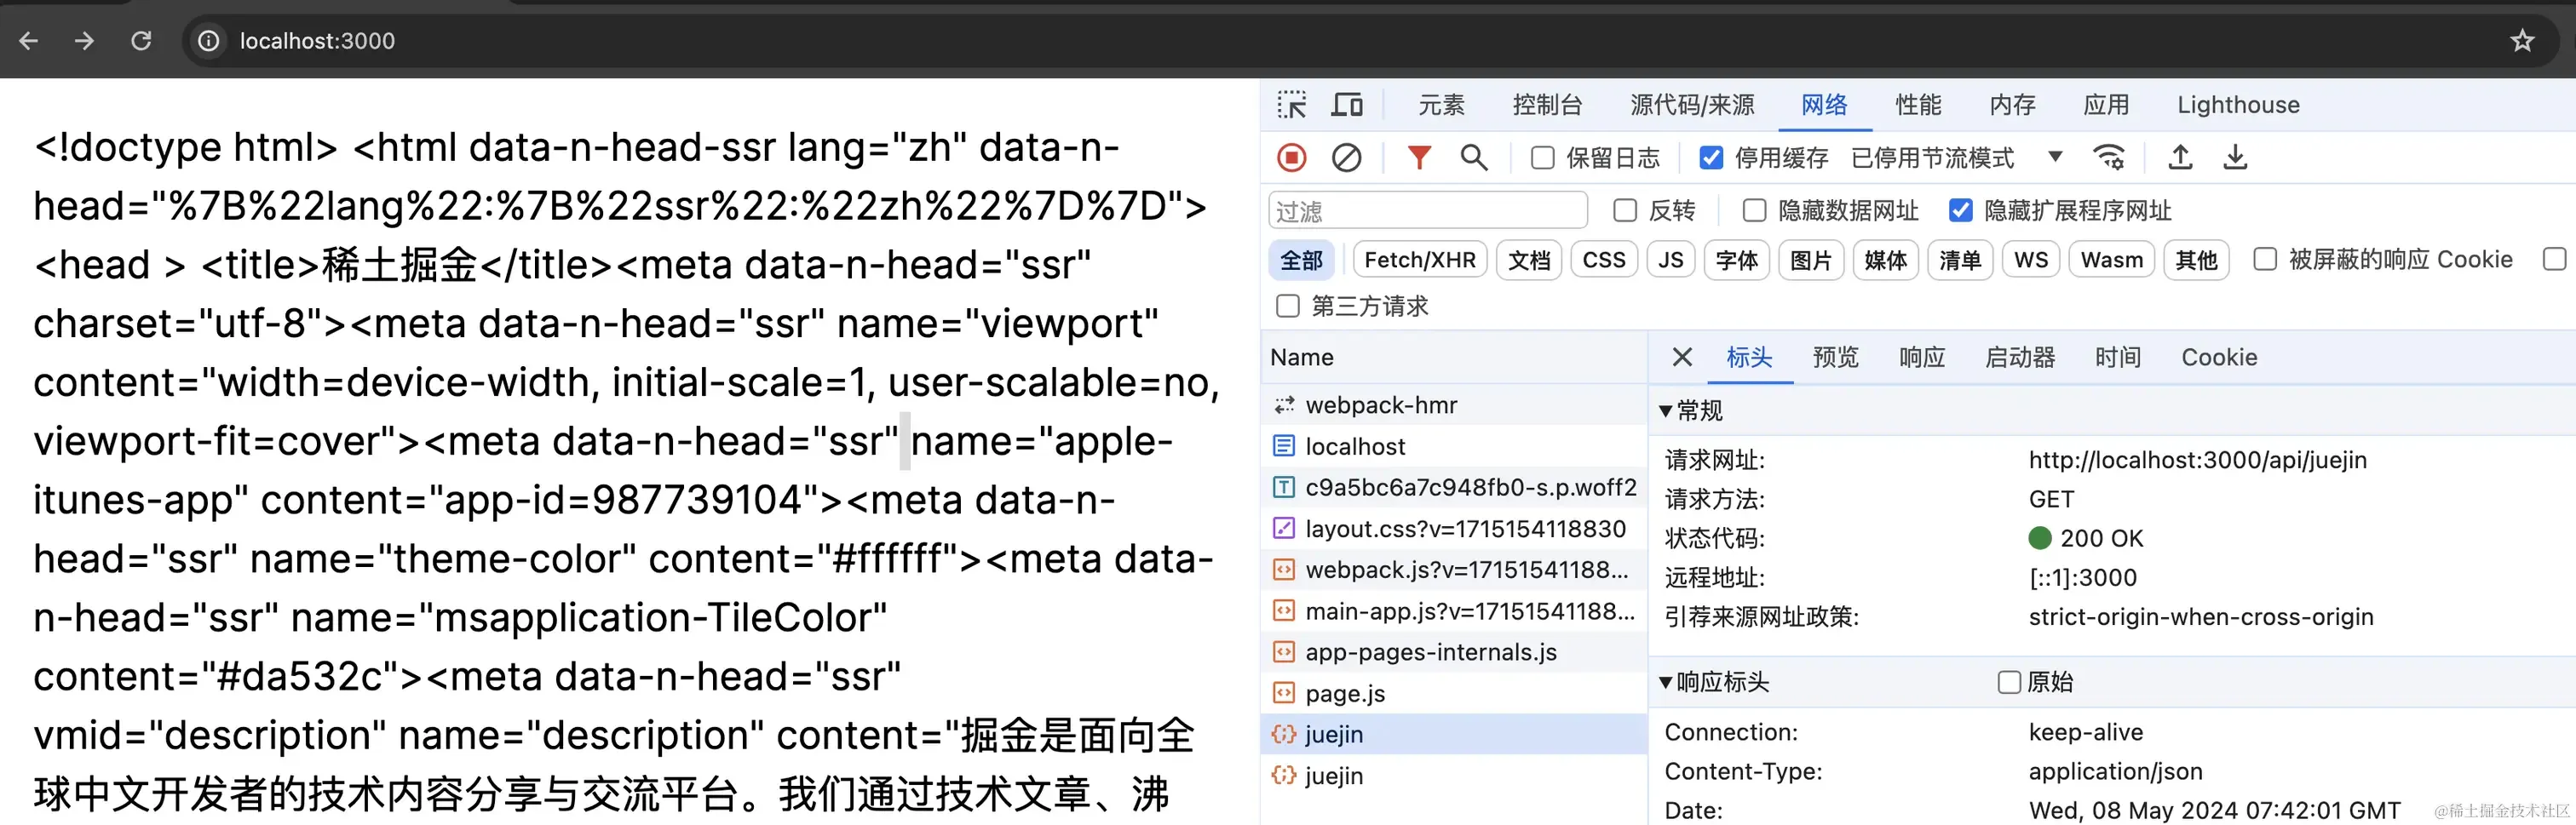Focus the 过滤 filter input field
This screenshot has height=825, width=2576.
point(1428,211)
